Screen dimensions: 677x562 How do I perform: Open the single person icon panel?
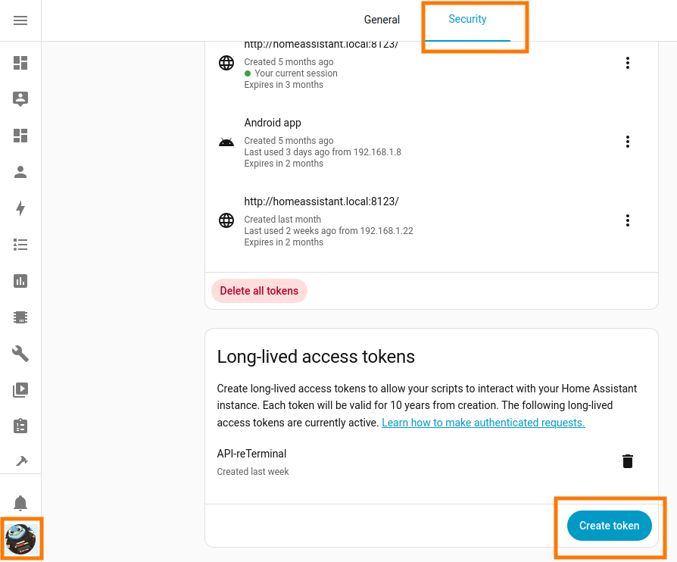tap(20, 172)
